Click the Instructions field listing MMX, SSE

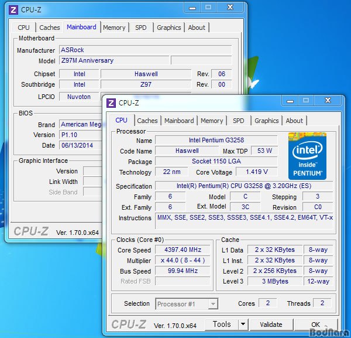(244, 221)
